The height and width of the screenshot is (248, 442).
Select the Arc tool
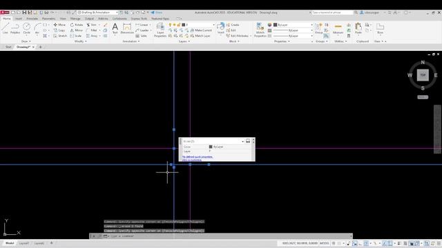click(x=37, y=28)
